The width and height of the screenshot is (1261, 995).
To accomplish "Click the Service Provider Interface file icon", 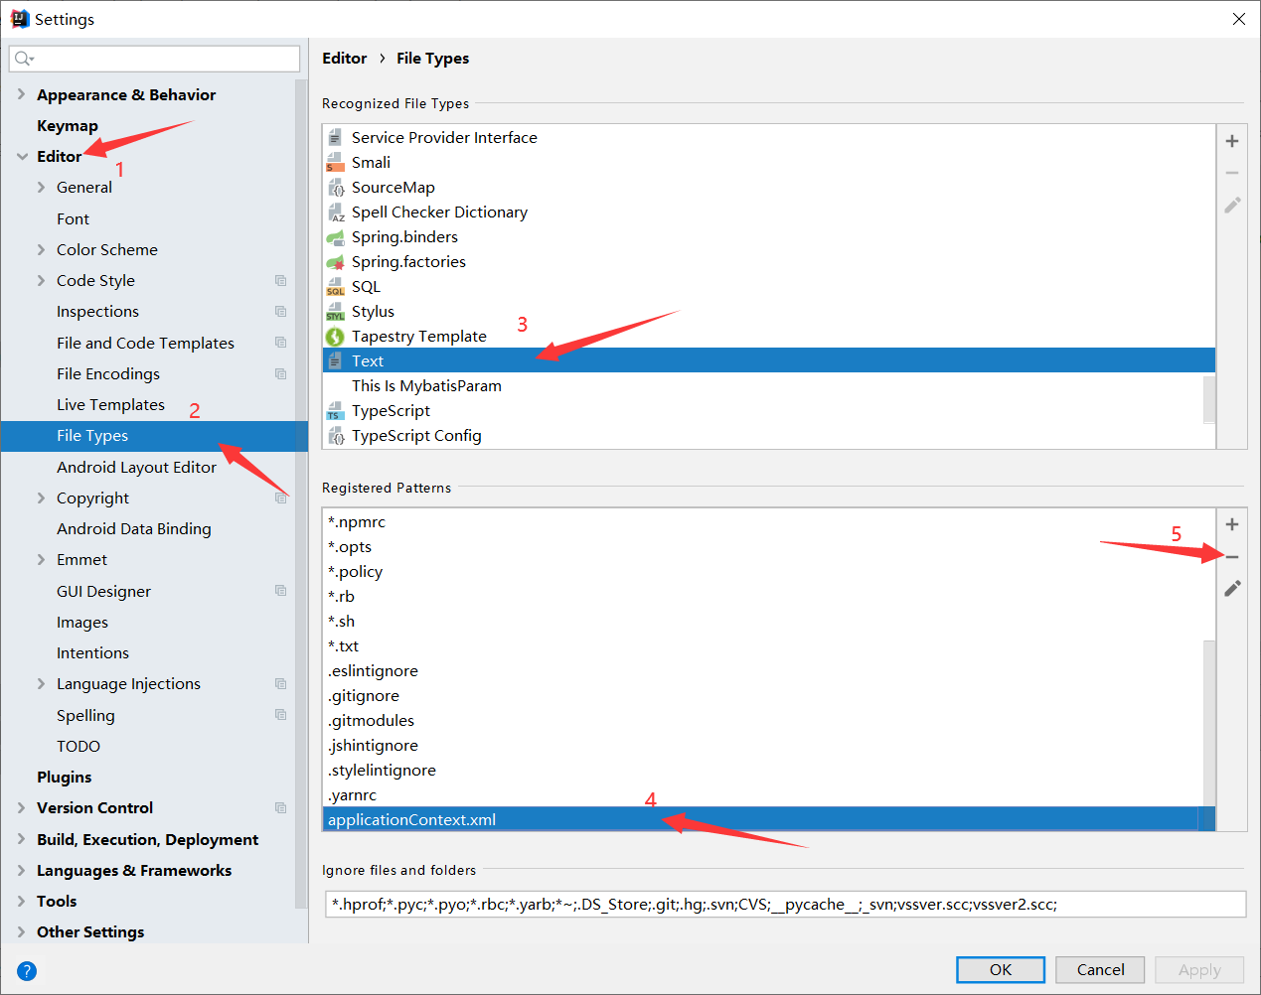I will pos(336,137).
